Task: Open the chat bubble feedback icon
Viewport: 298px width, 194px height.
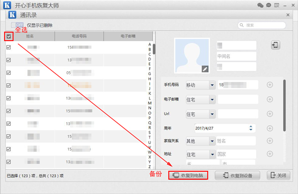Action: click(x=268, y=5)
